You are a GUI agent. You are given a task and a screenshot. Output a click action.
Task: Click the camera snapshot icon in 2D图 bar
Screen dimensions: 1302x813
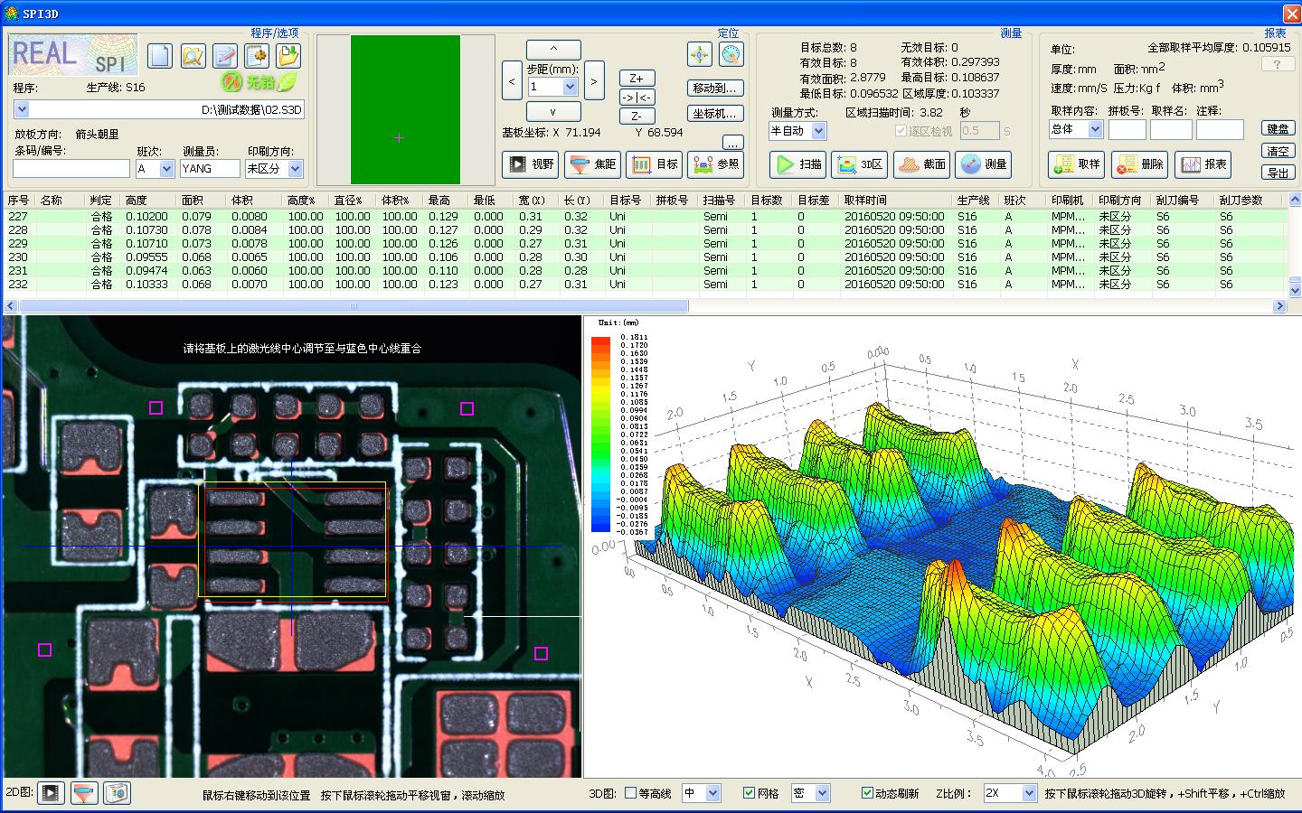point(116,793)
